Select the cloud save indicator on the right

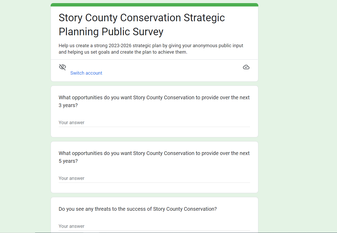(246, 67)
